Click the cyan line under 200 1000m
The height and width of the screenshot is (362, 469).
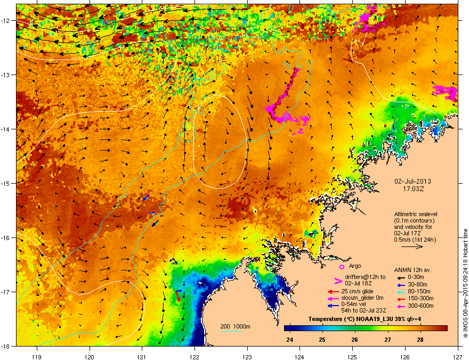click(x=231, y=331)
